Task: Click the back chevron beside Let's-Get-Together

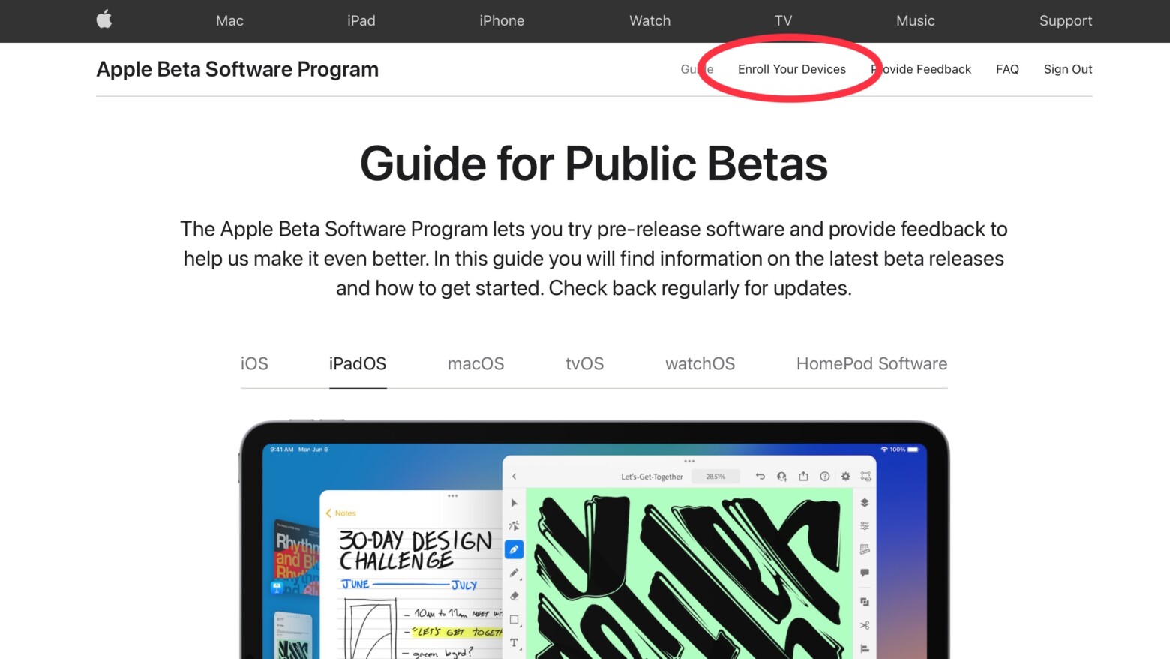Action: tap(514, 476)
